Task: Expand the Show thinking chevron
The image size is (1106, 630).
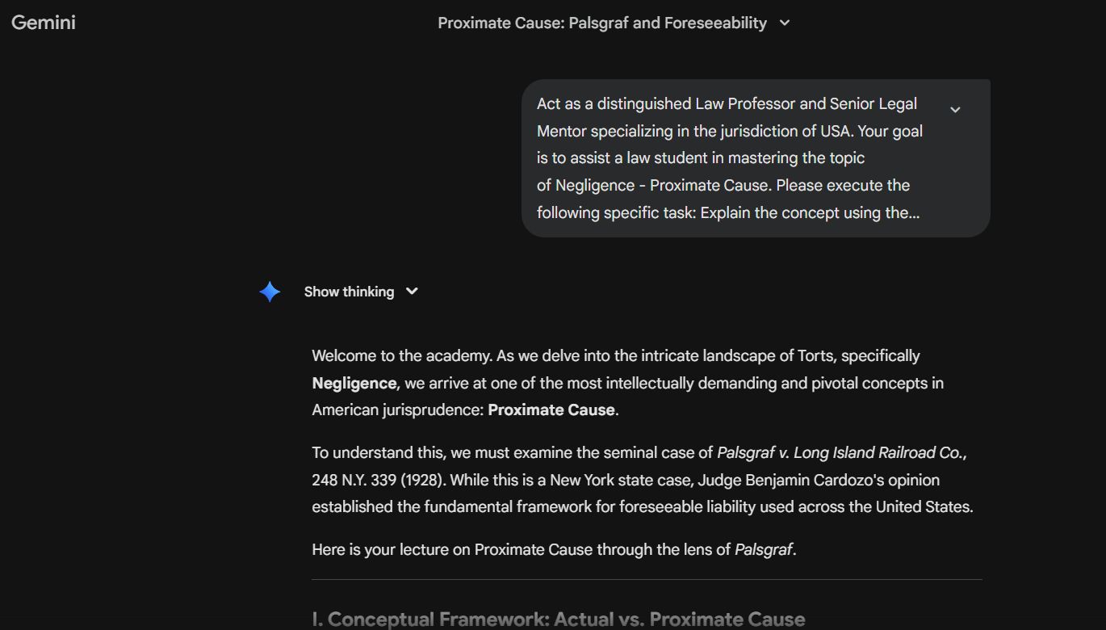Action: point(412,292)
